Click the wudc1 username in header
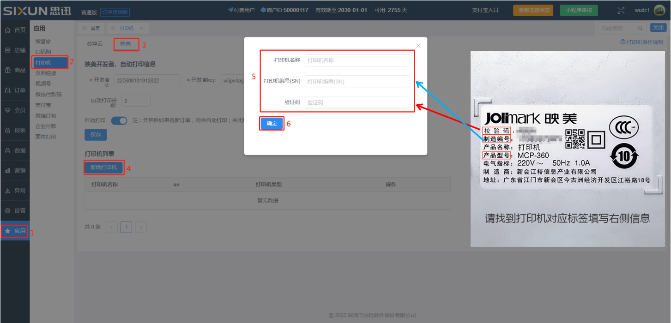 pos(642,10)
